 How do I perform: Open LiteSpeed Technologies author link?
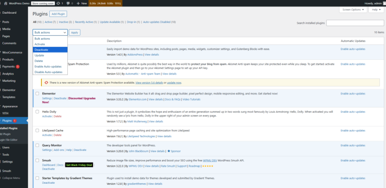click(x=141, y=136)
